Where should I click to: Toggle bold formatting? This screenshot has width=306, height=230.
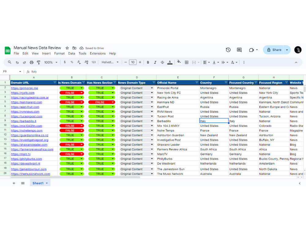coord(148,62)
